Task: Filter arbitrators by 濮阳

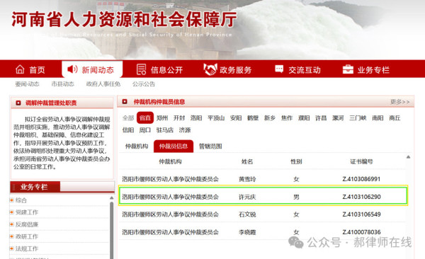Action: (x=304, y=118)
